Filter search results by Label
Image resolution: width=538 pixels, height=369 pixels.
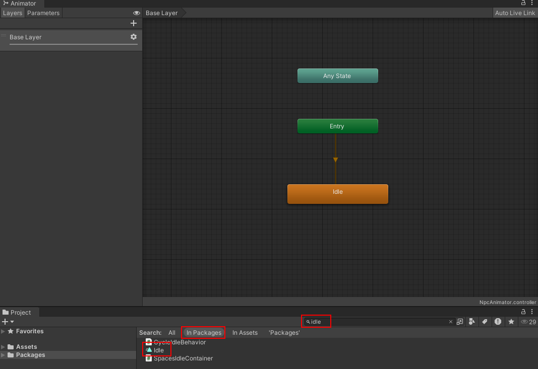coord(485,321)
